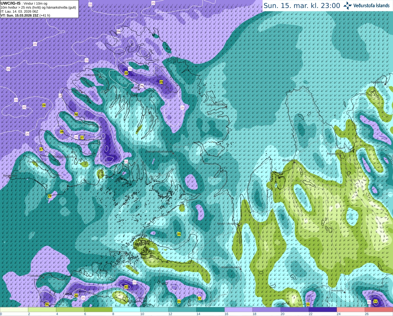Click the '20' label on the wind scale

pyautogui.click(x=282, y=314)
